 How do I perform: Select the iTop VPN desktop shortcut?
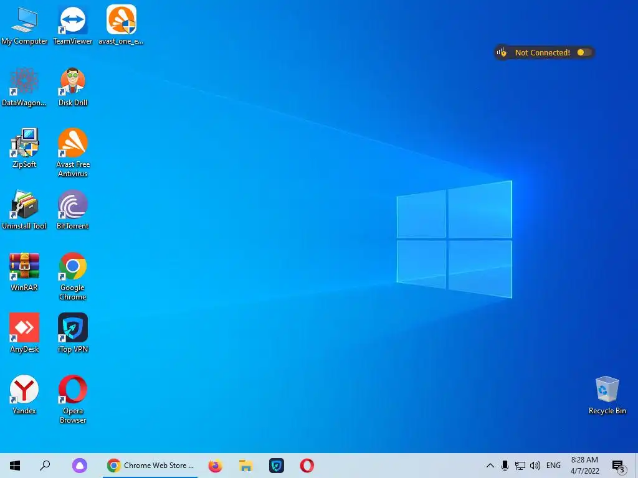pos(73,334)
